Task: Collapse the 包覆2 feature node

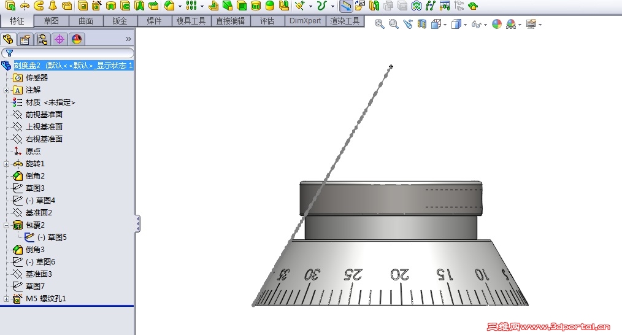Action: click(6, 225)
